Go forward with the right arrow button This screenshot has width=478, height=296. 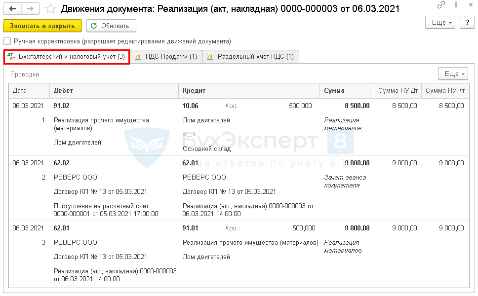tap(30, 8)
